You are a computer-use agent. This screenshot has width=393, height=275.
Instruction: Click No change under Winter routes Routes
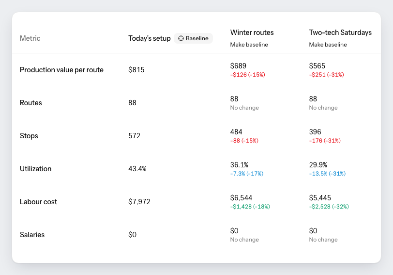click(244, 108)
